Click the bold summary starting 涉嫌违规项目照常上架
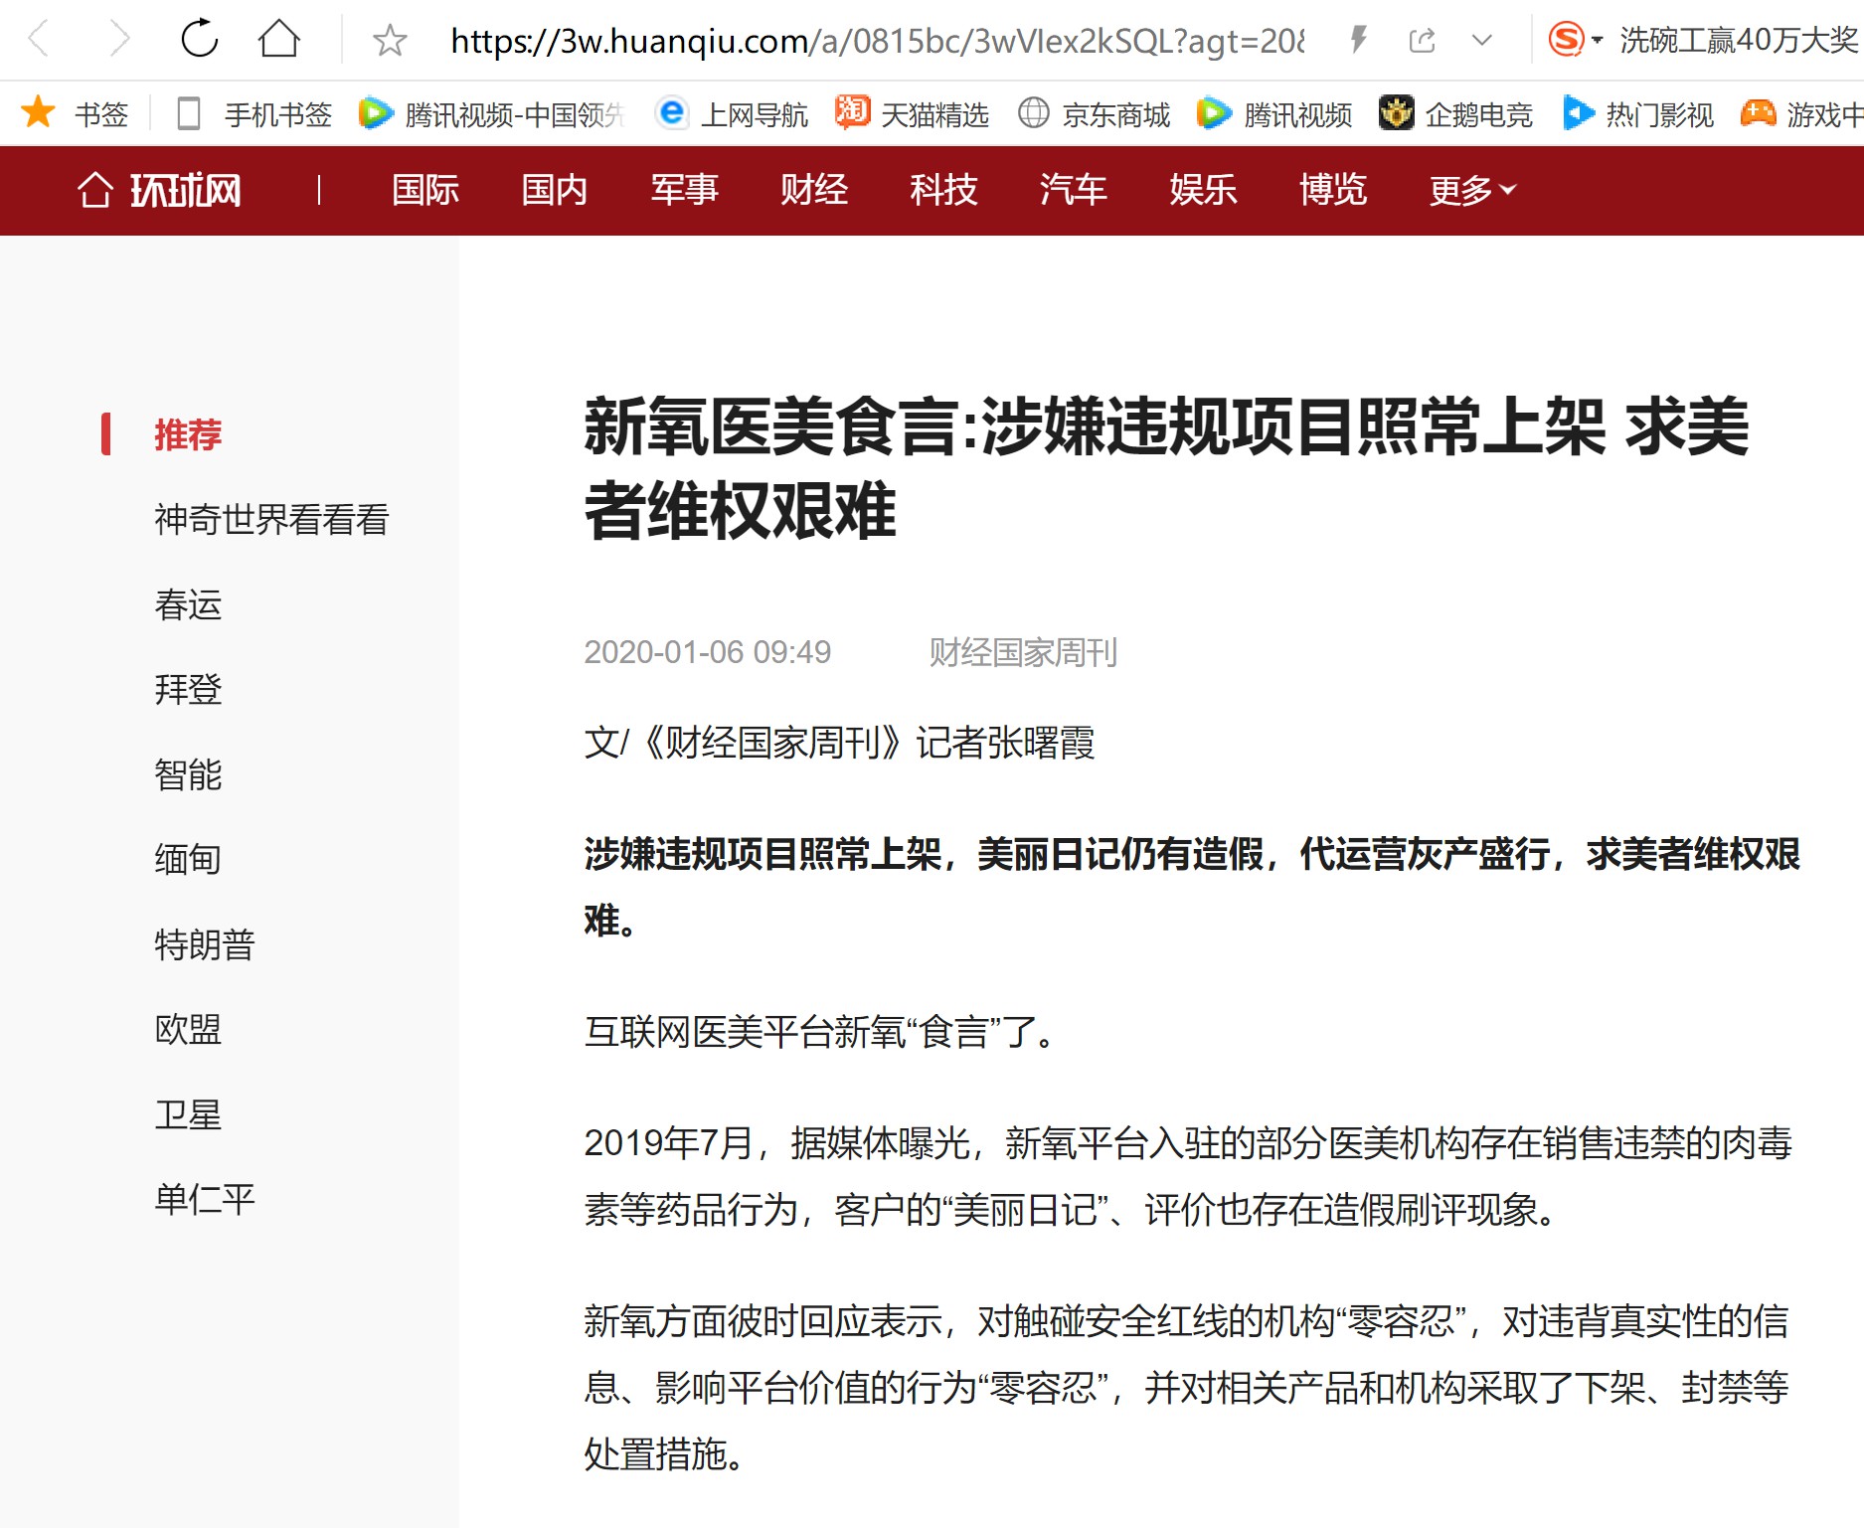 pyautogui.click(x=1192, y=887)
